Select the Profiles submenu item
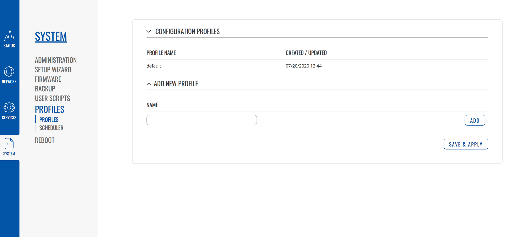The height and width of the screenshot is (237, 506). (x=49, y=120)
